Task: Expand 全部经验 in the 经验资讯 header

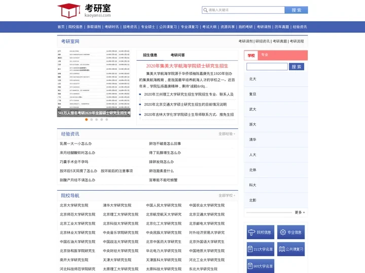Action: point(227,133)
